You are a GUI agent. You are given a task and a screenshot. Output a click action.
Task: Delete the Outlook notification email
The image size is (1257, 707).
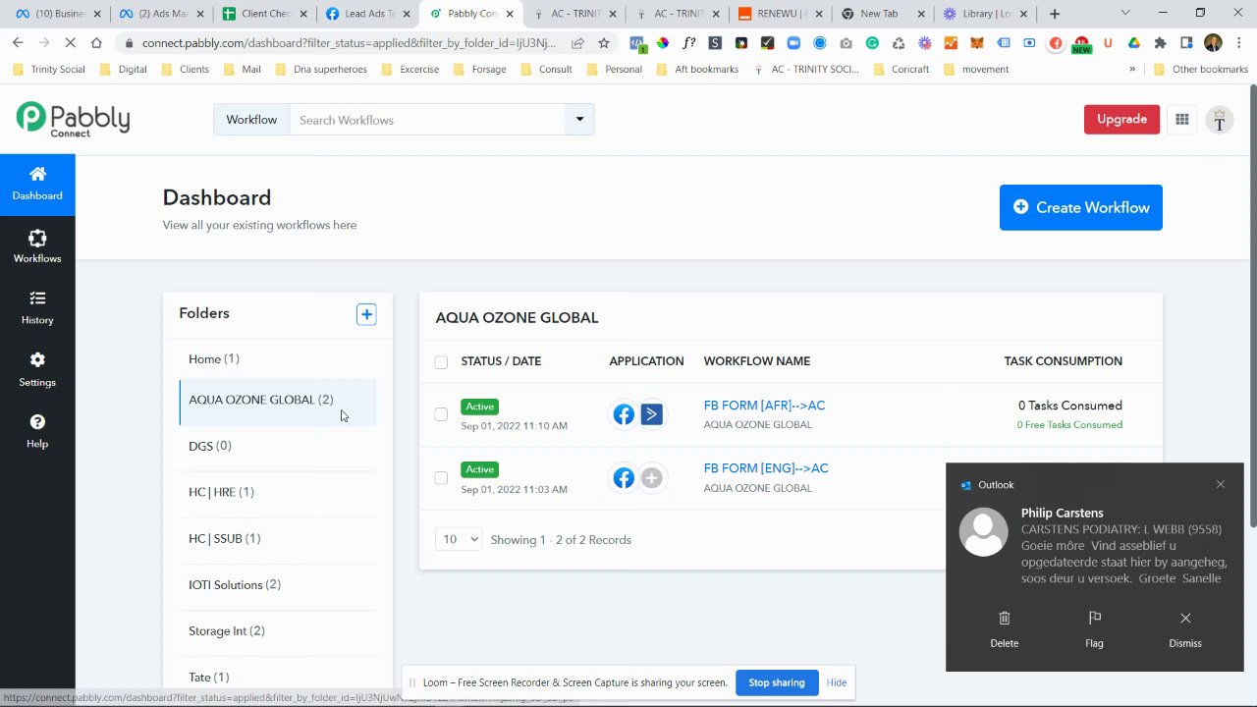(1004, 629)
